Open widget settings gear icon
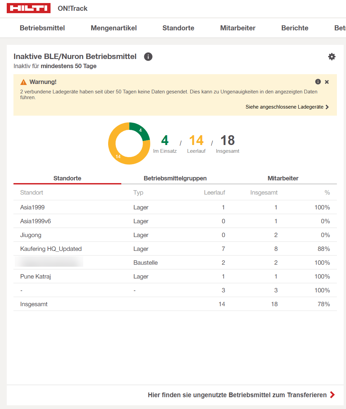Viewport: 346px width, 409px height. click(x=332, y=57)
